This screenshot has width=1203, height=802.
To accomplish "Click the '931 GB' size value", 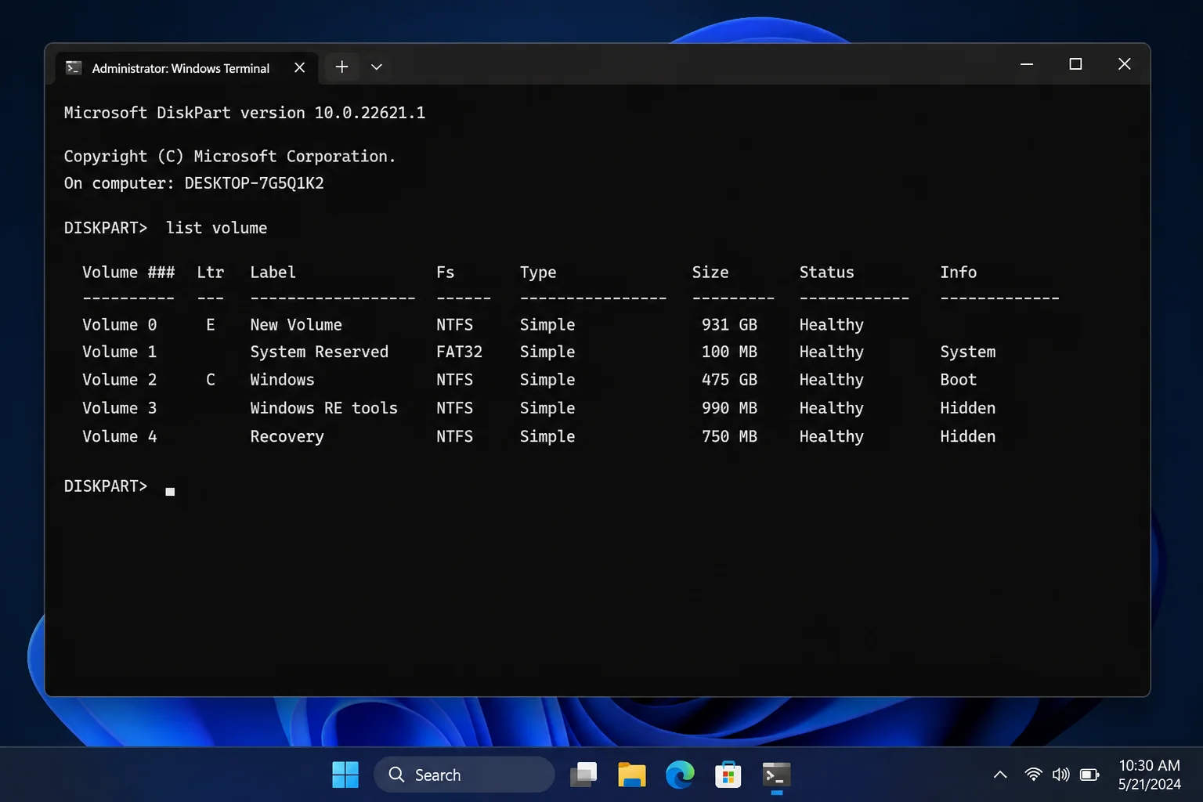I will coord(729,324).
